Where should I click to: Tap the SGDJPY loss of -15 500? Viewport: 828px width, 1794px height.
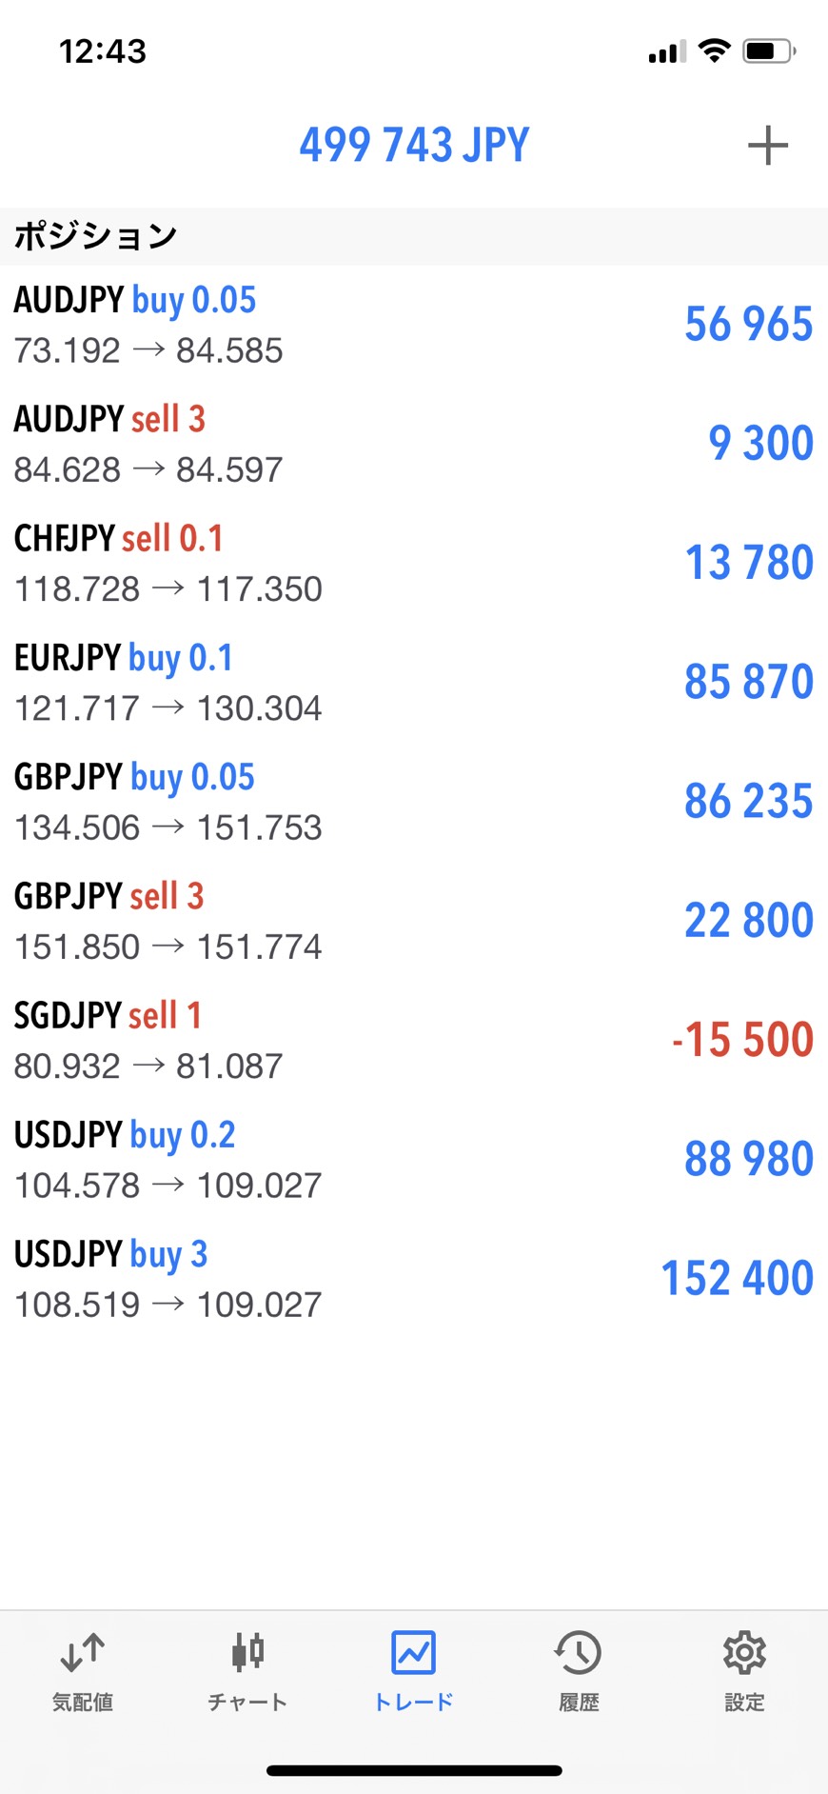(742, 1039)
